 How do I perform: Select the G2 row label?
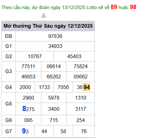pos(8,56)
